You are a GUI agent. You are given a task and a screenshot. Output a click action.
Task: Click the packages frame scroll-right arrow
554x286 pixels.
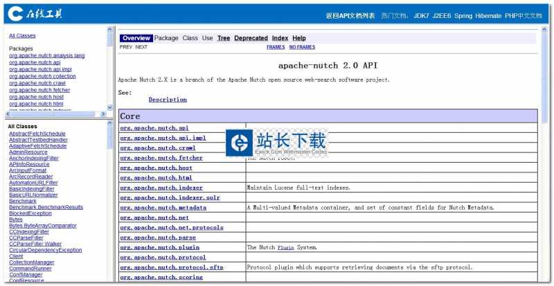pos(104,114)
